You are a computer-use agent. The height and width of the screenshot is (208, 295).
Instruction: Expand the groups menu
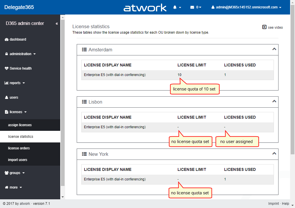[x=15, y=173]
